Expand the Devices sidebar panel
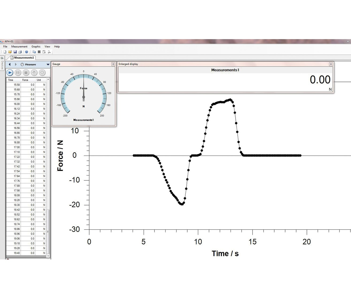351x299 pixels. (x=2, y=65)
